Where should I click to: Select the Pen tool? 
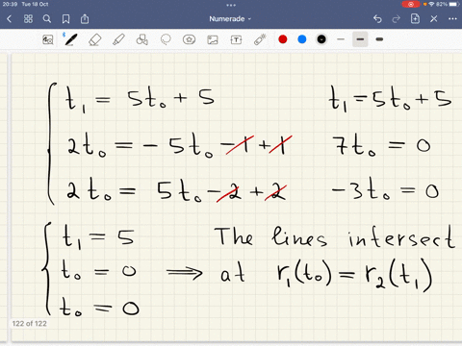pos(71,39)
